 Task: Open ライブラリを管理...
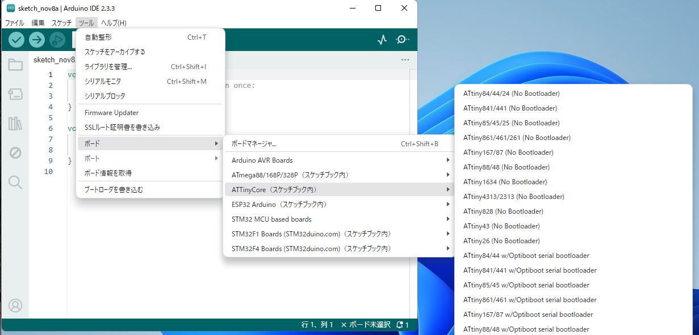click(150, 67)
